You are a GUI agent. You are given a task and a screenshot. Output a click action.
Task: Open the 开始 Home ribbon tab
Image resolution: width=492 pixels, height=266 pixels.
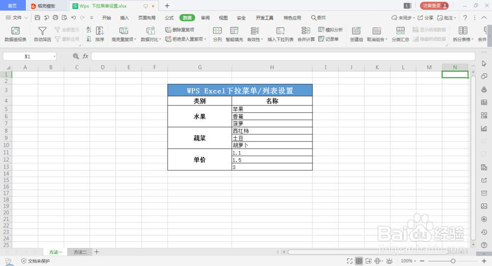click(106, 18)
